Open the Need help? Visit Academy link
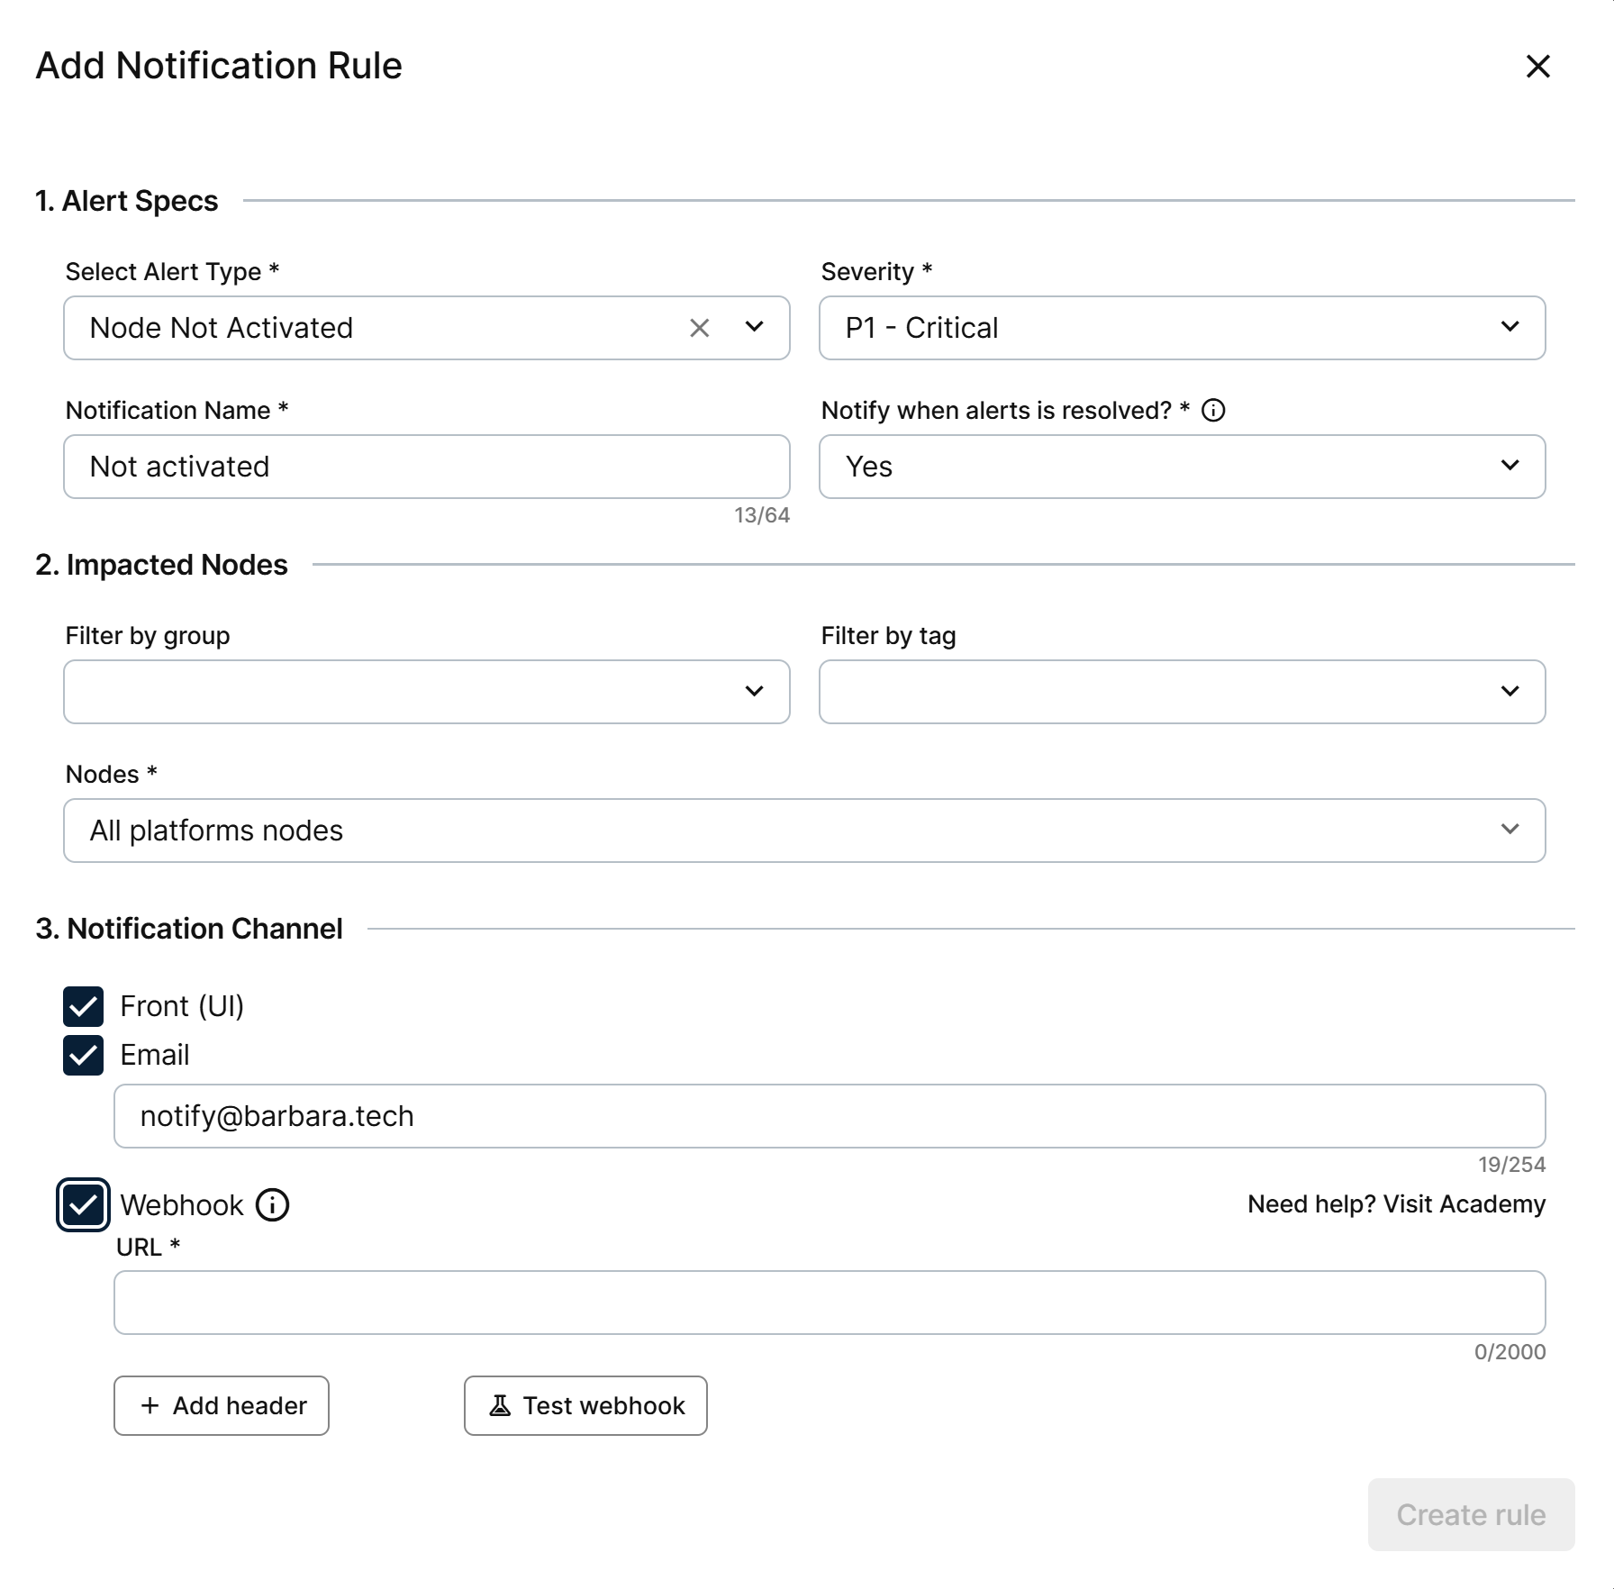 click(1396, 1204)
